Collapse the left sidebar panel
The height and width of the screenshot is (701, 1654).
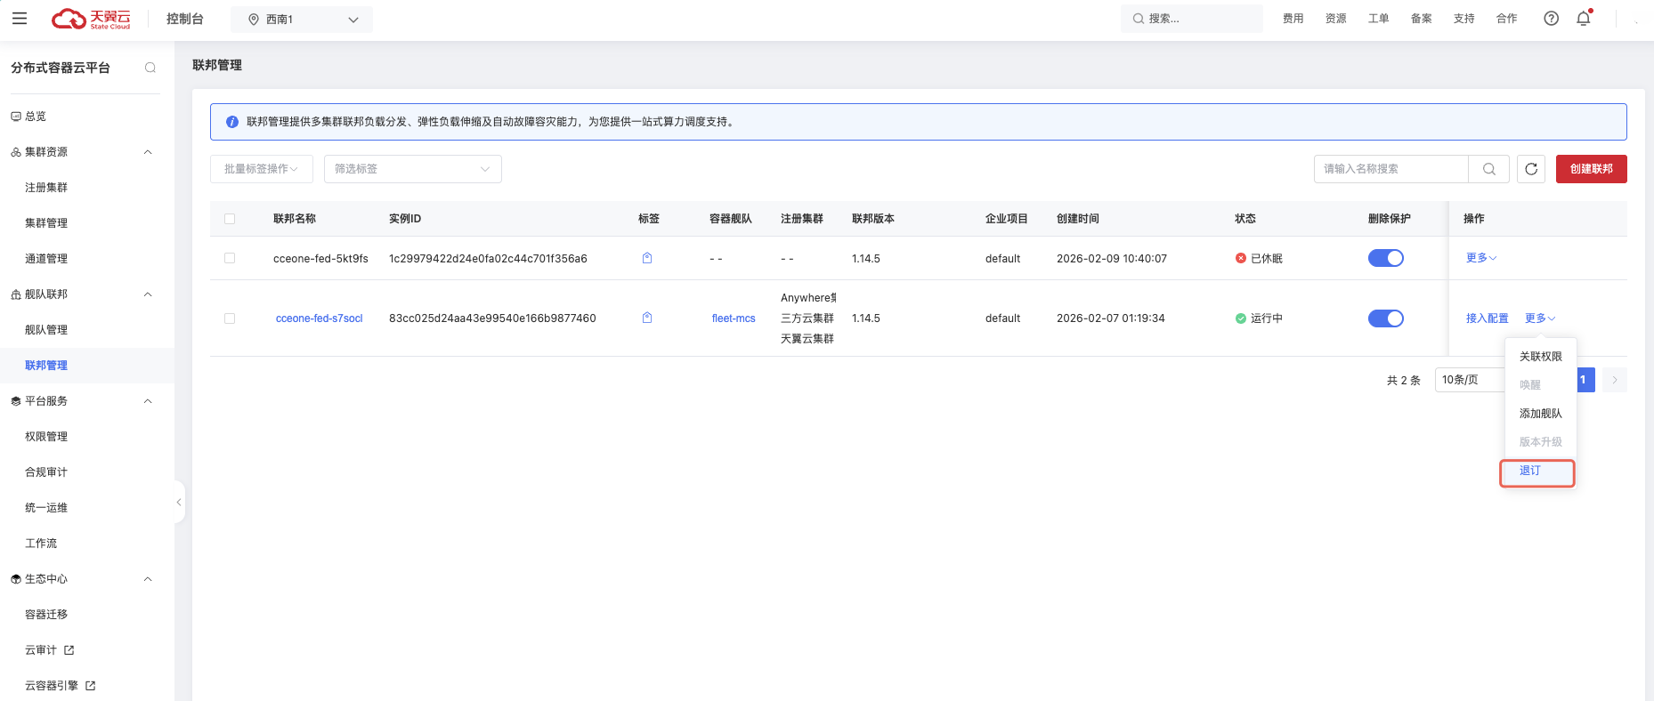(179, 503)
